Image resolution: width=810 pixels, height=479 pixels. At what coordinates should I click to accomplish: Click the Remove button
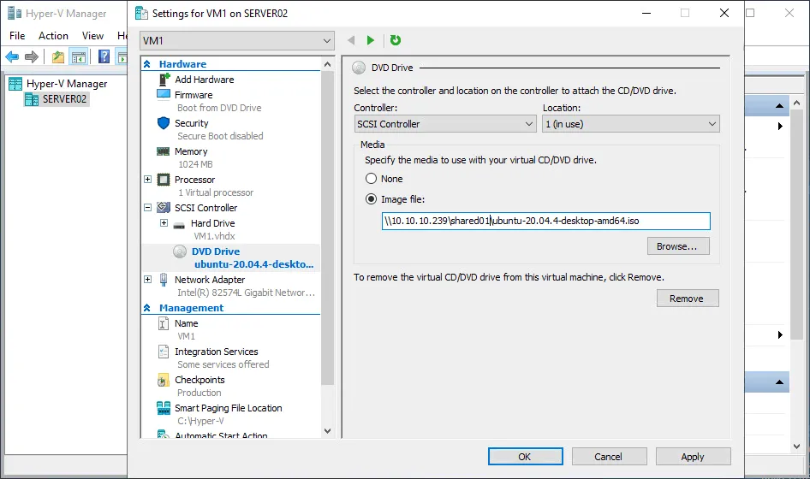coord(687,299)
